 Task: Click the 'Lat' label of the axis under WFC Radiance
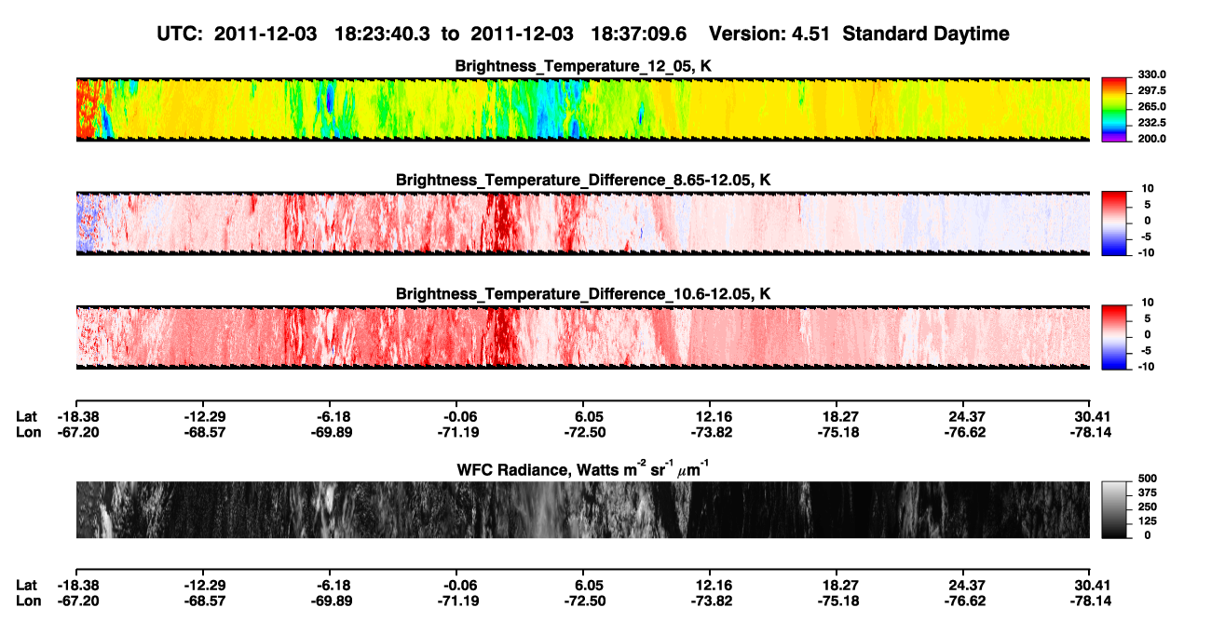(x=26, y=584)
